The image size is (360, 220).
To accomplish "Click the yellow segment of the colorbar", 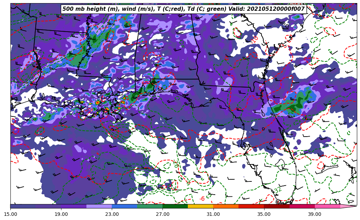I will tap(200, 206).
